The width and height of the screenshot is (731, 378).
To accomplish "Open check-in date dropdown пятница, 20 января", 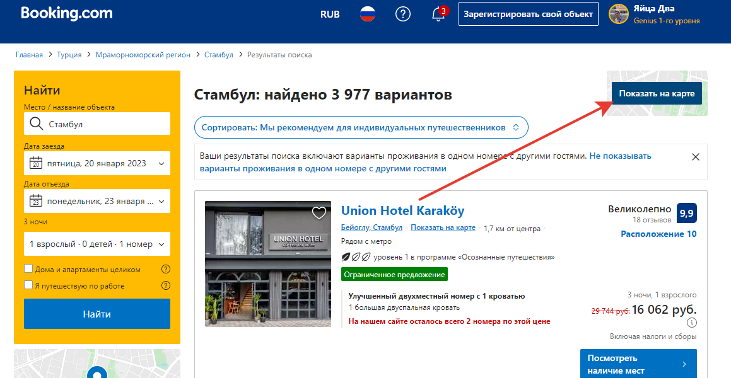I will click(x=97, y=163).
